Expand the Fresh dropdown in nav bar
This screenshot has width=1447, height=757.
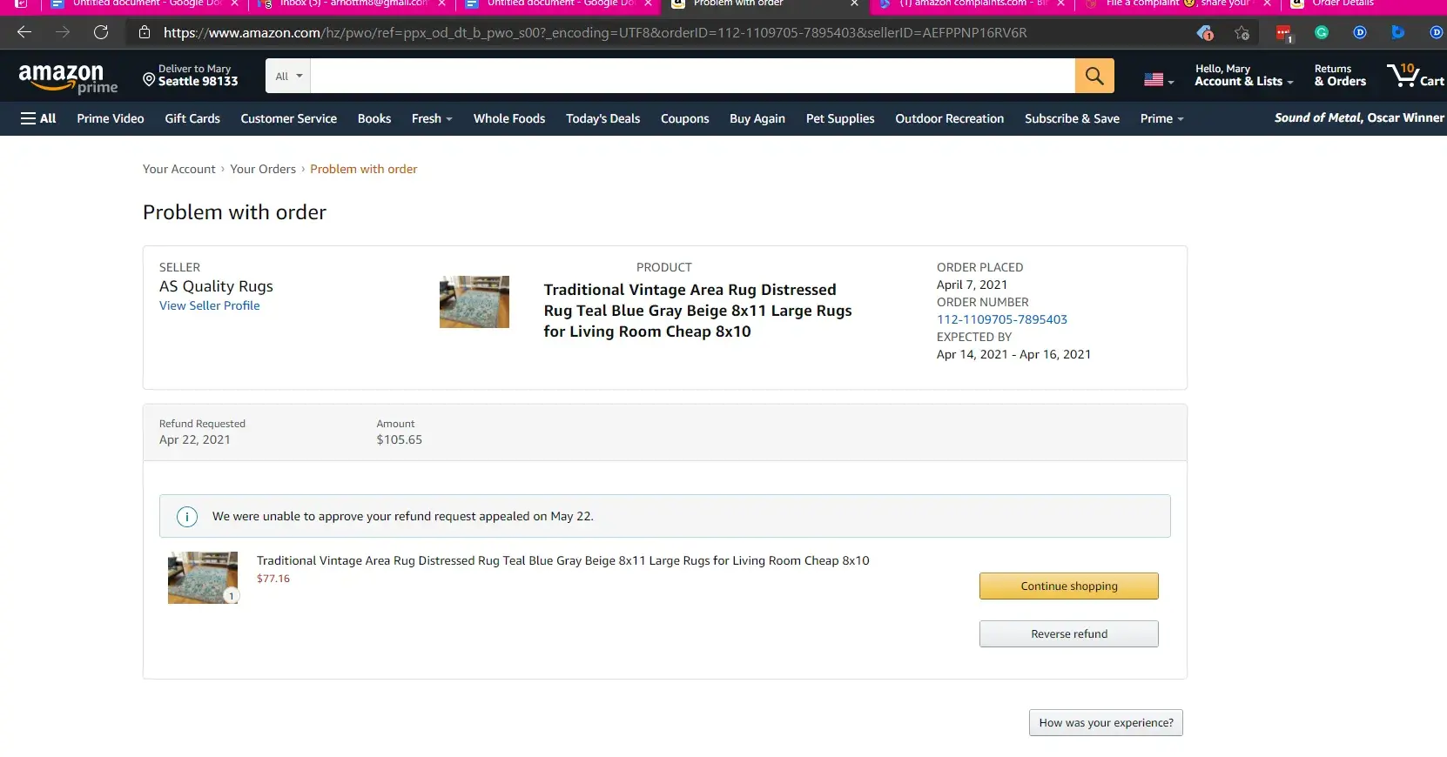432,118
